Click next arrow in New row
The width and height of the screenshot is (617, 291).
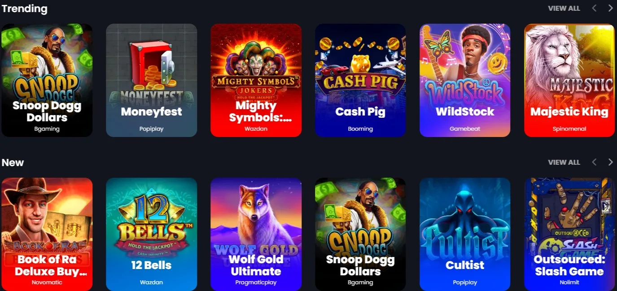(x=610, y=162)
